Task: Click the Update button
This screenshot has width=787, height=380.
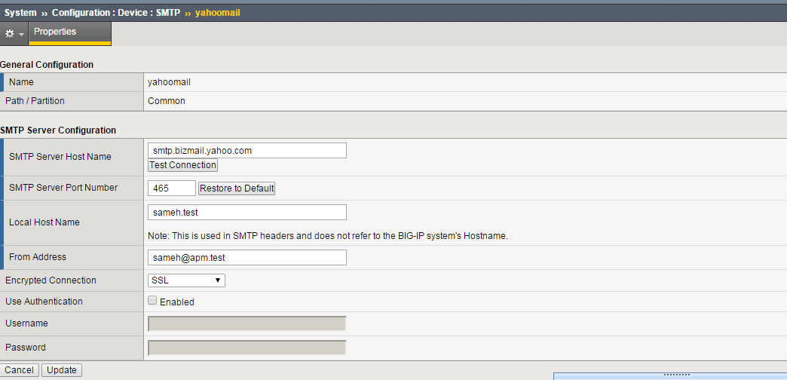Action: click(62, 370)
